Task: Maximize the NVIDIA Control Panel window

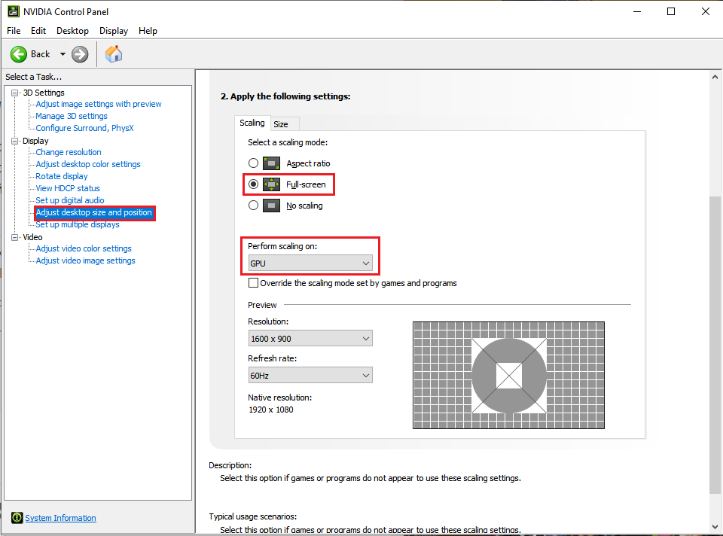Action: click(671, 11)
